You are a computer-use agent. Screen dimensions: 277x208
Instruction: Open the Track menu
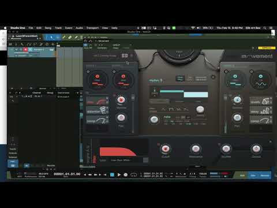pyautogui.click(x=58, y=28)
